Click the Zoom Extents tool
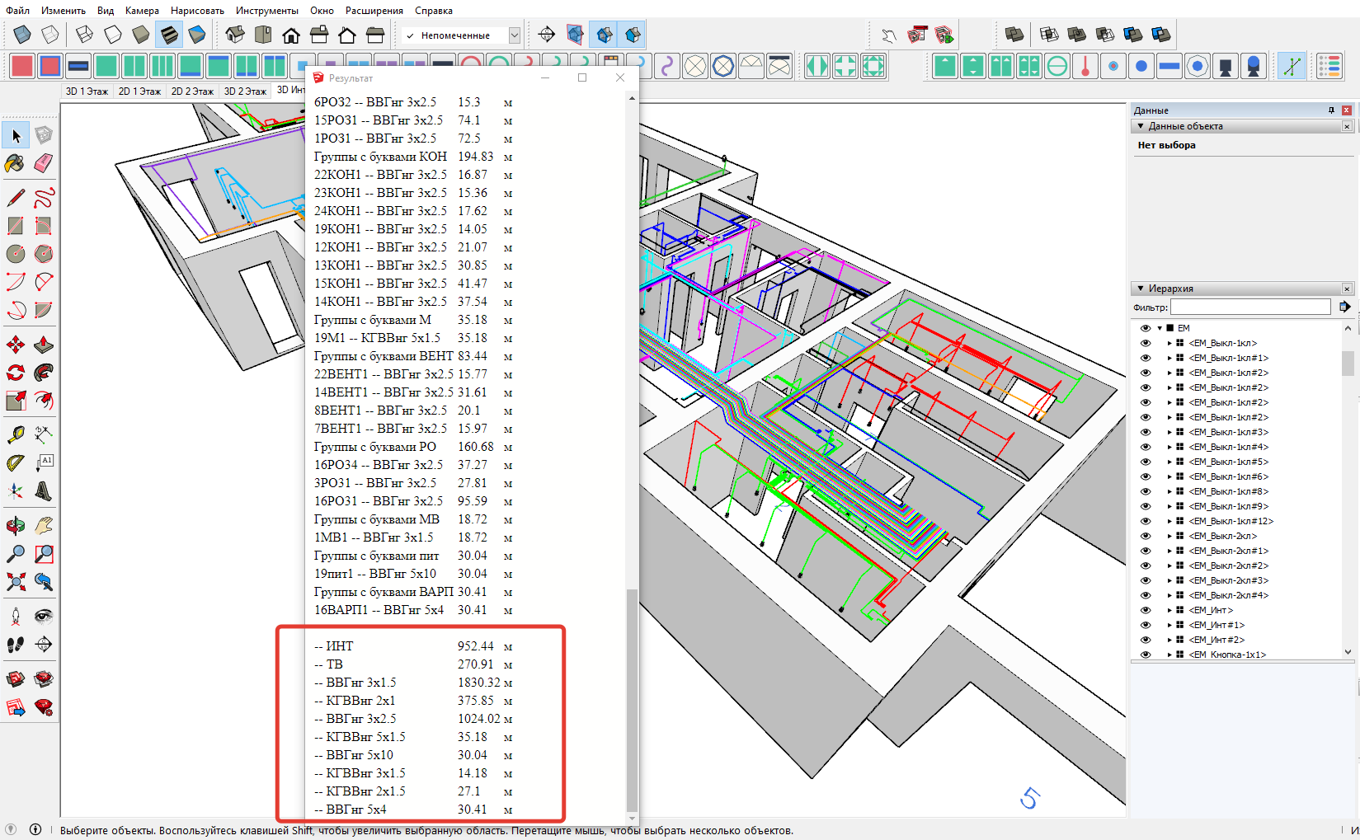The width and height of the screenshot is (1360, 840). tap(15, 582)
